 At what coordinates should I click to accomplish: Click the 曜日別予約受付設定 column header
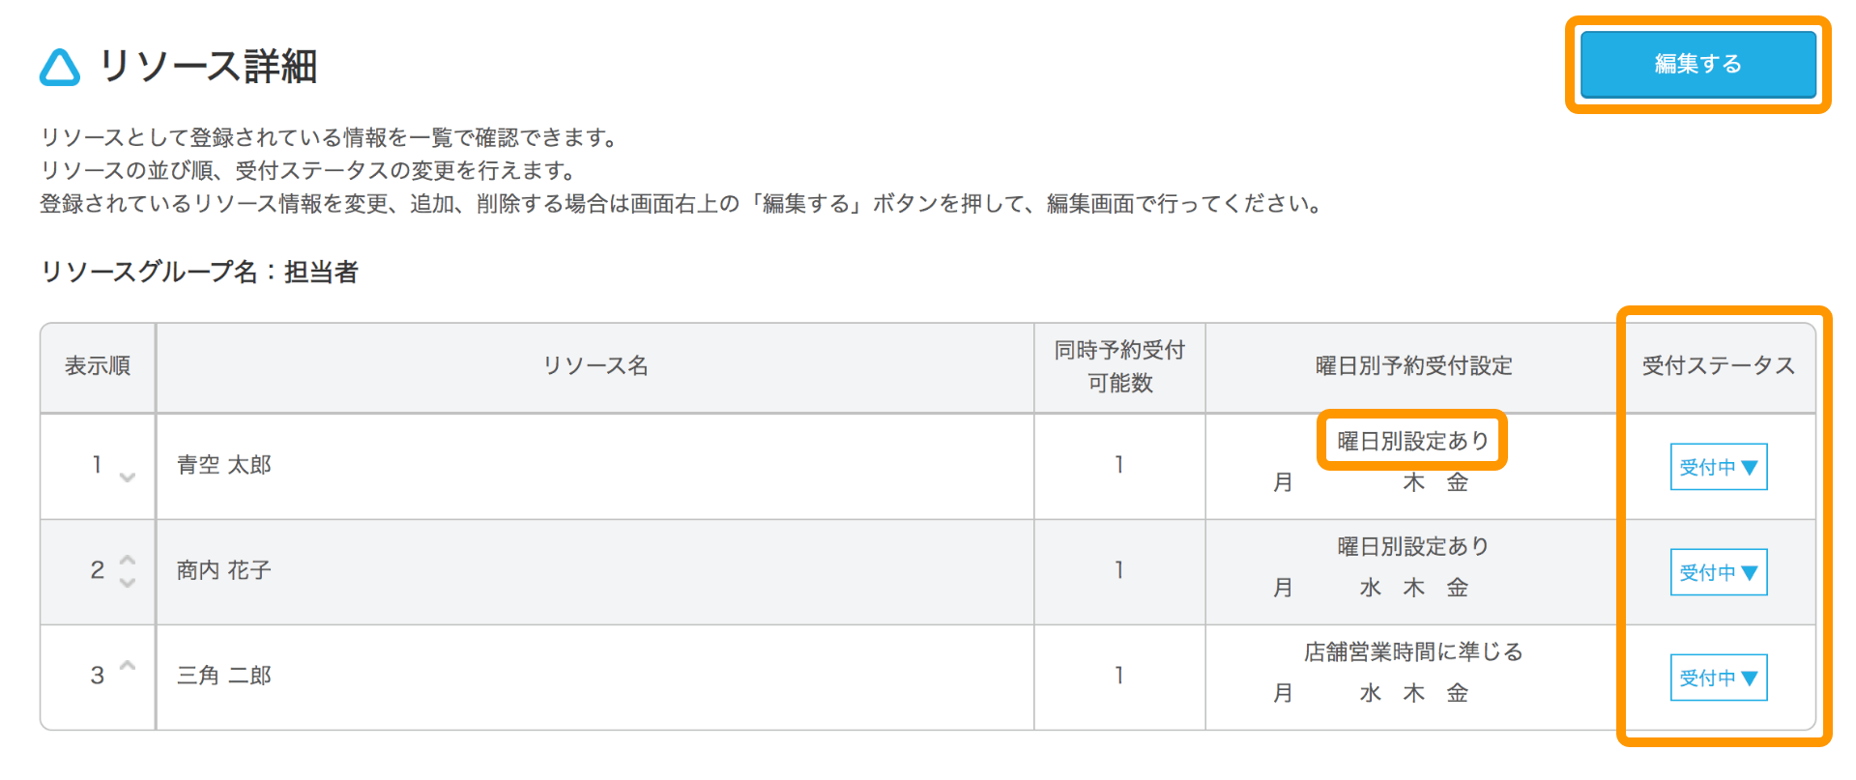click(x=1413, y=365)
